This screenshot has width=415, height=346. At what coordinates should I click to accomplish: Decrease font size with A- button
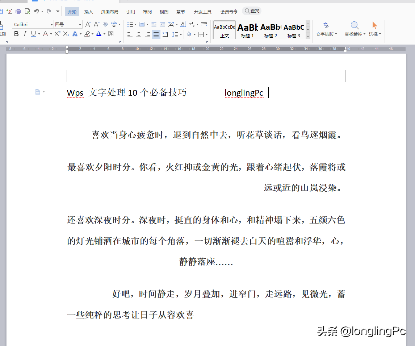(97, 24)
